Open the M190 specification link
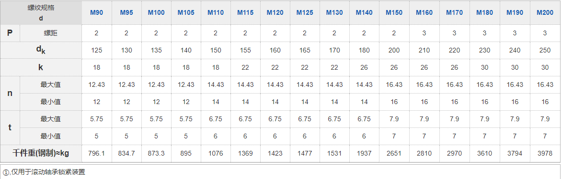The image size is (562, 179). [x=515, y=12]
